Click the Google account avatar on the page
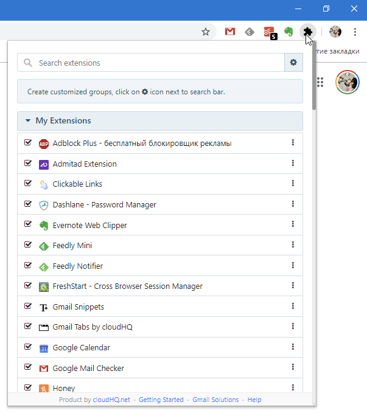The height and width of the screenshot is (416, 367). [348, 82]
